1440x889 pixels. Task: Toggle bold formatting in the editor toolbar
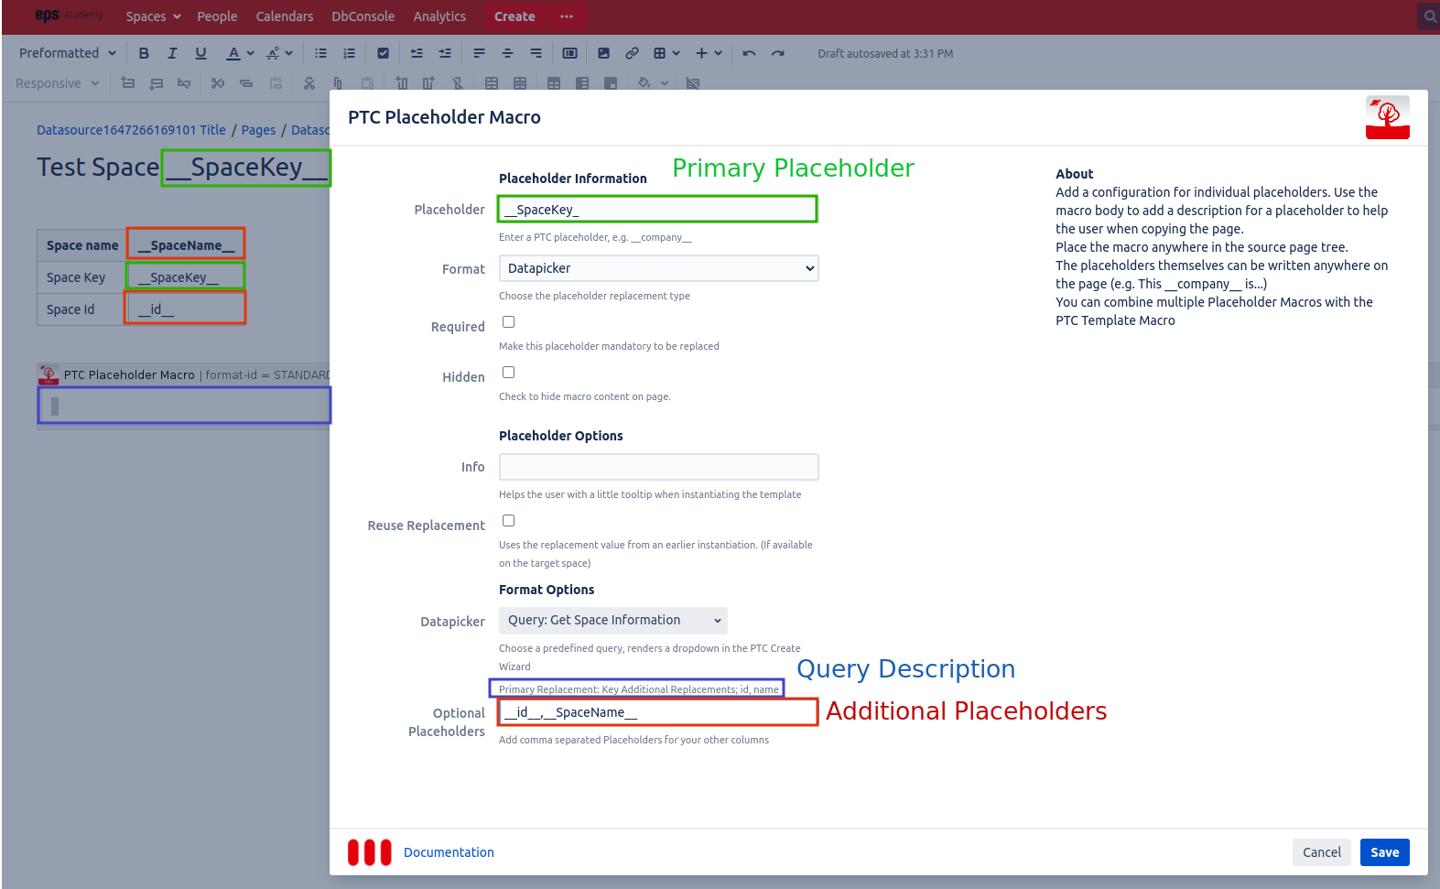click(144, 53)
